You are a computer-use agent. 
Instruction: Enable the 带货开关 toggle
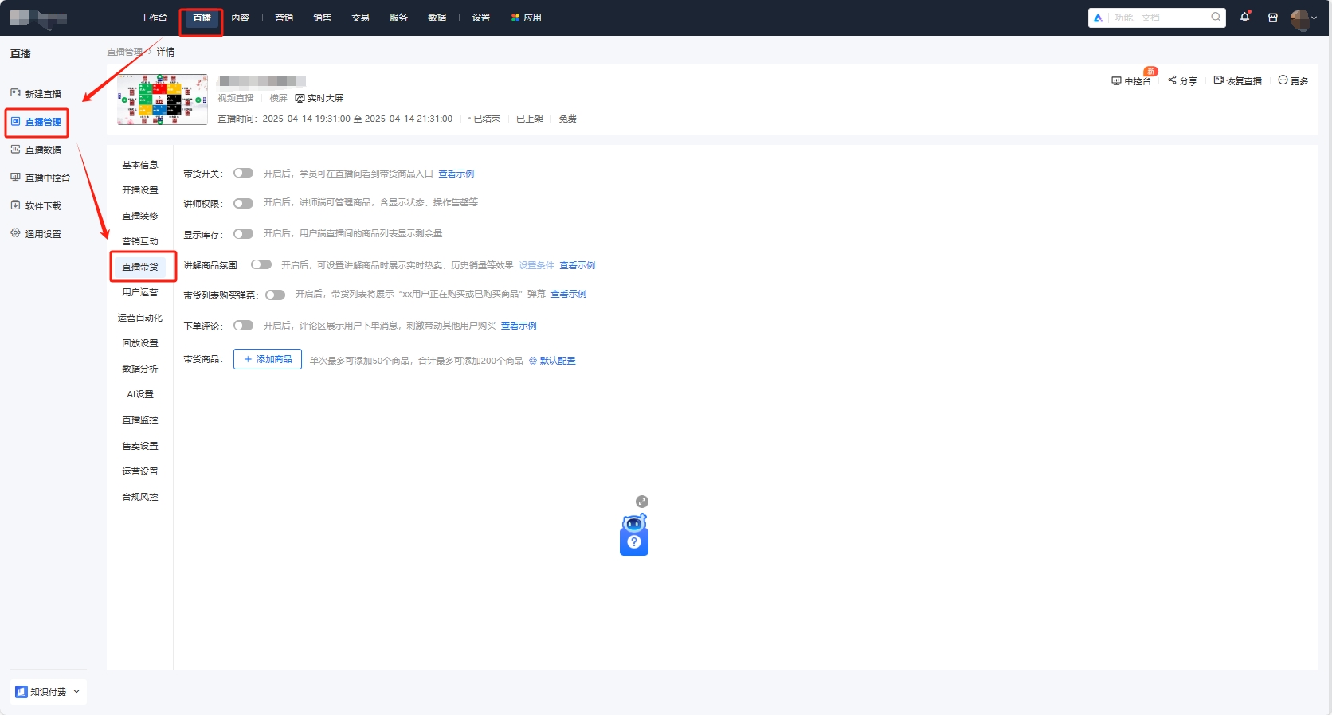243,174
